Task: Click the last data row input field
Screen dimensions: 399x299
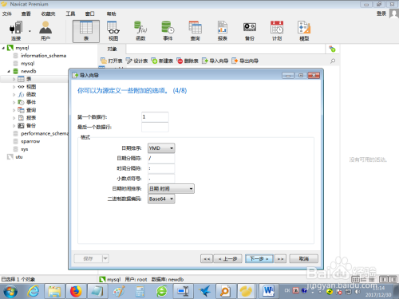Action: 155,127
